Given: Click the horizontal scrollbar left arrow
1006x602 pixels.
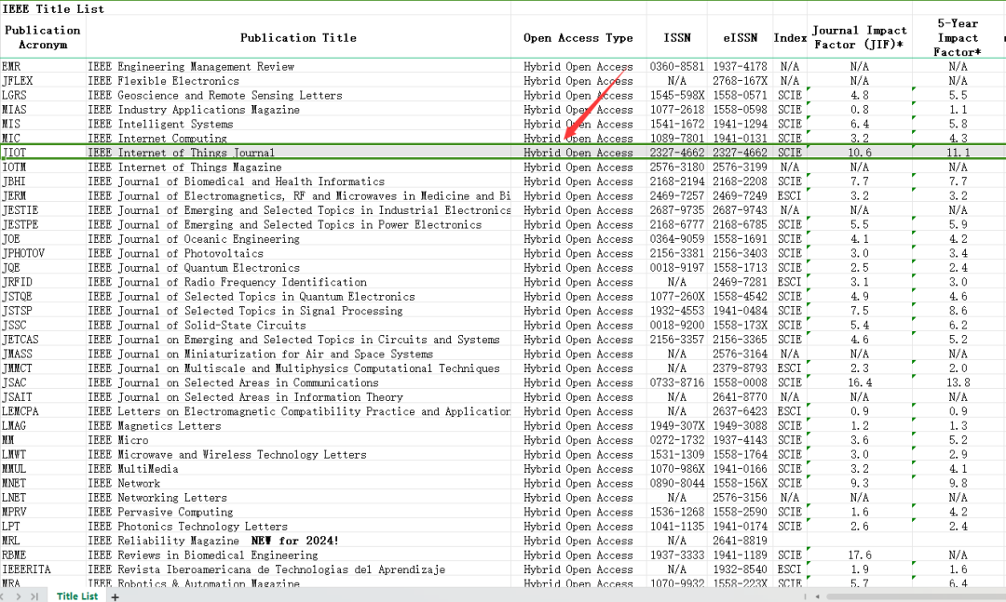Looking at the screenshot, I should [x=818, y=596].
